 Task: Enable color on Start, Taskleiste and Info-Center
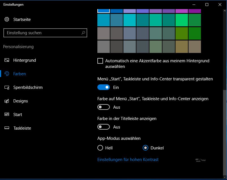104,107
